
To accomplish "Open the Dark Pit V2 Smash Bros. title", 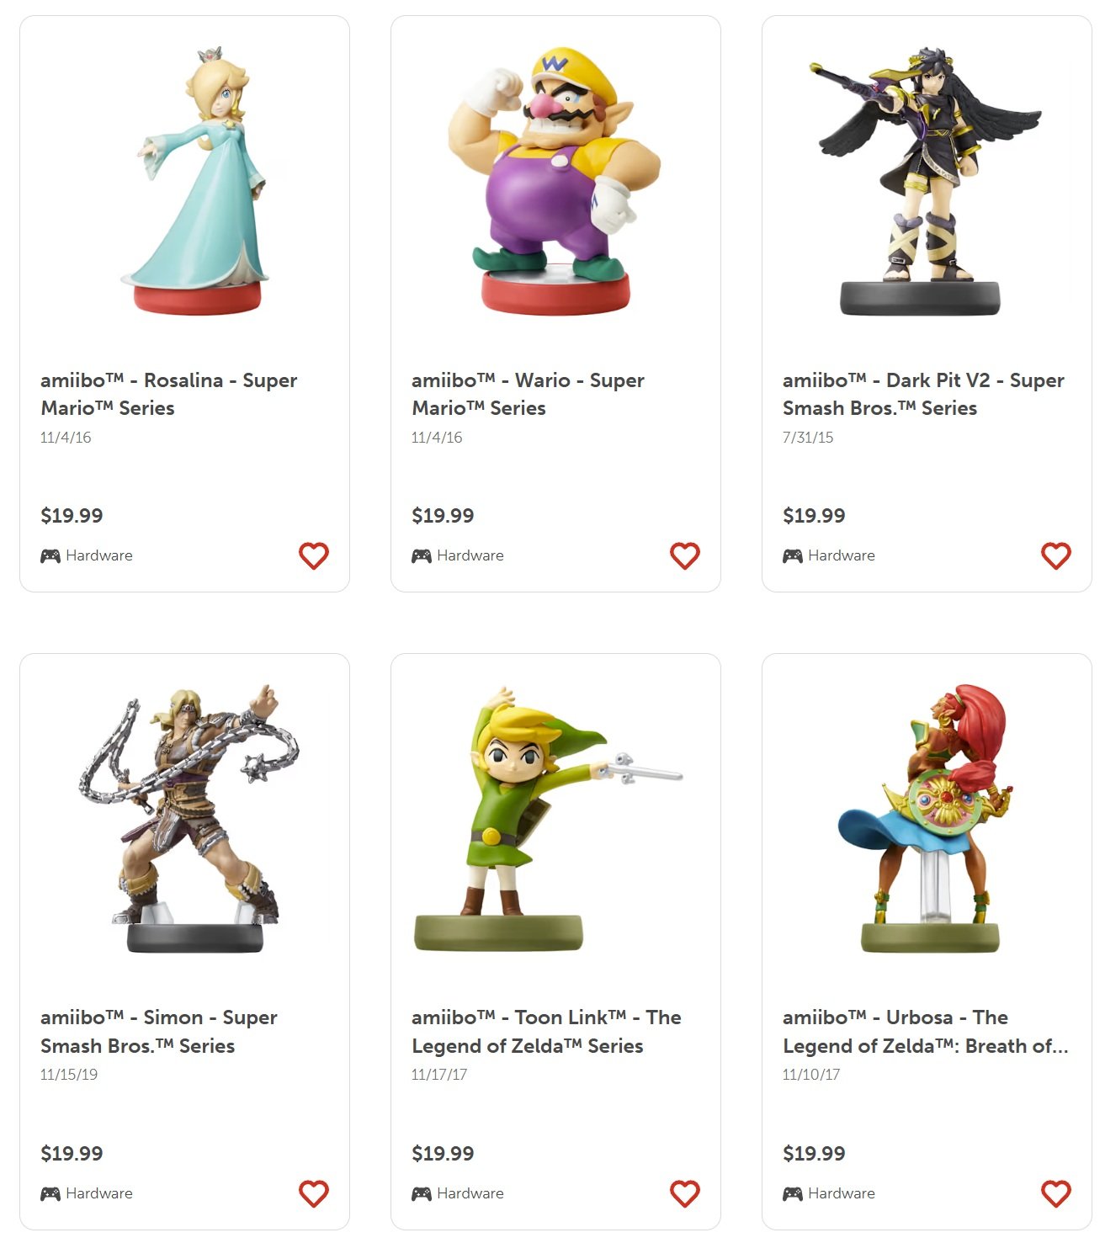I will point(923,394).
